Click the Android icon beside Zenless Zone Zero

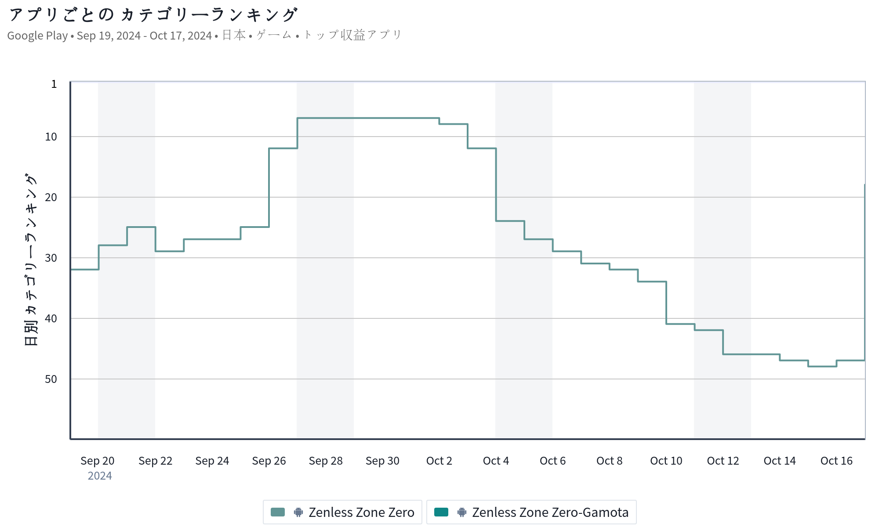298,512
